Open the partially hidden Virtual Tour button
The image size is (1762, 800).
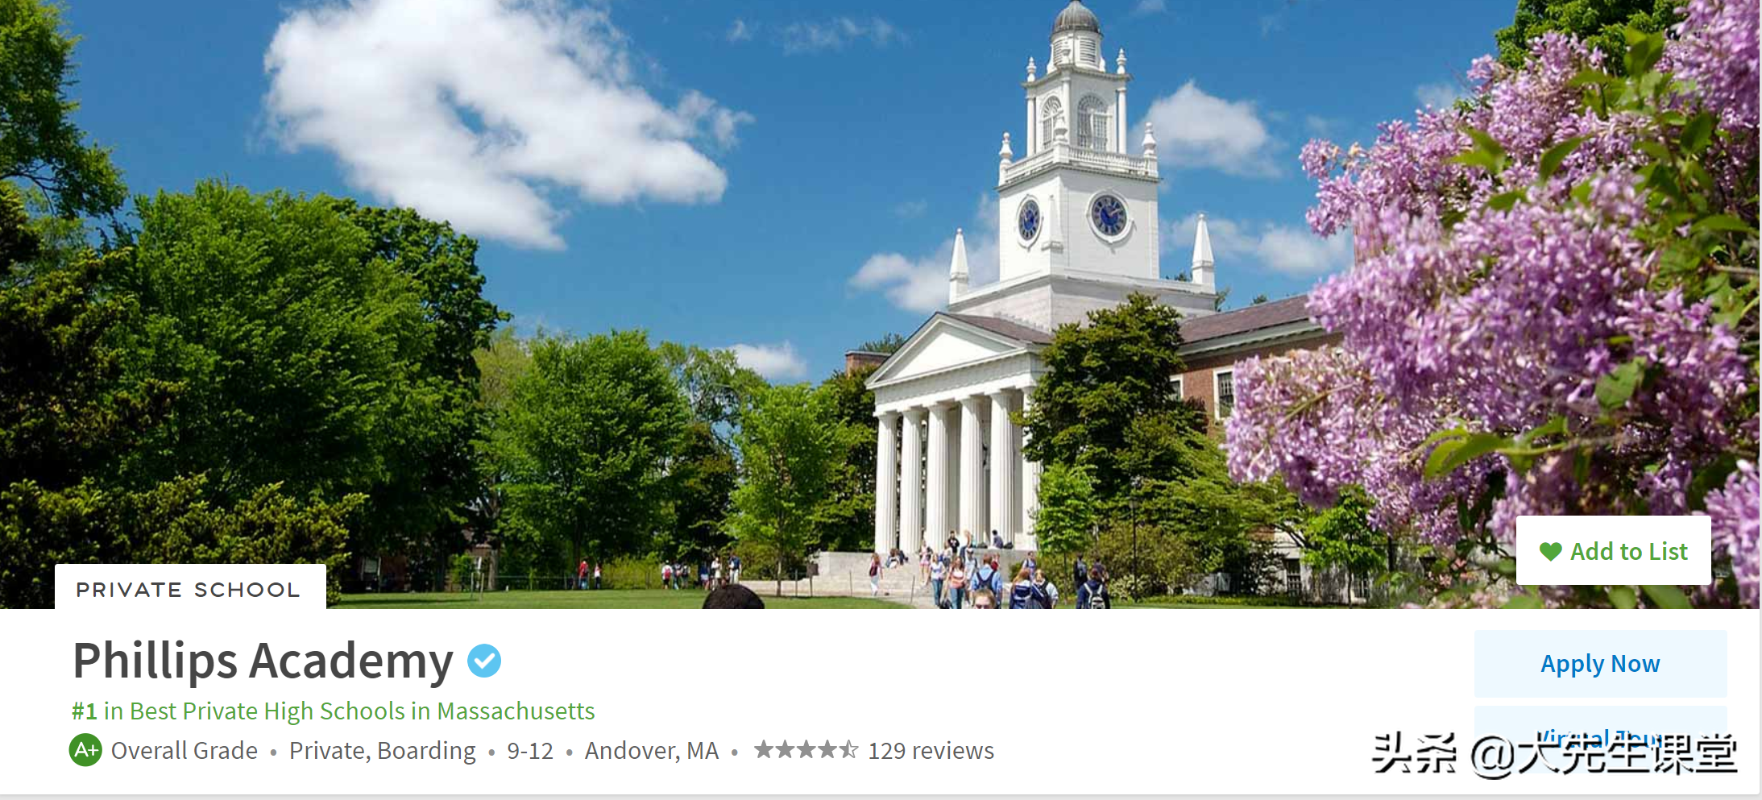(x=1600, y=737)
